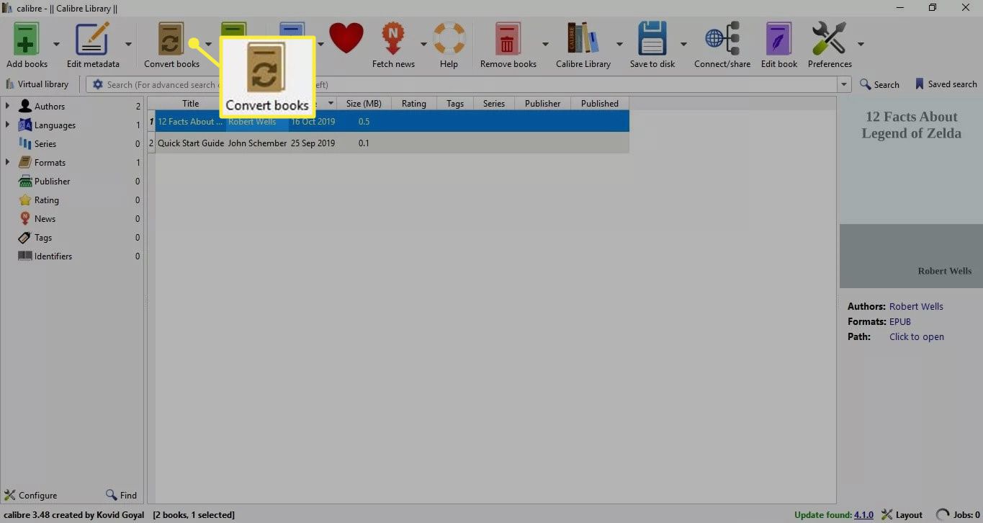Sort by the Size (MB) column header
983x523 pixels.
(364, 103)
